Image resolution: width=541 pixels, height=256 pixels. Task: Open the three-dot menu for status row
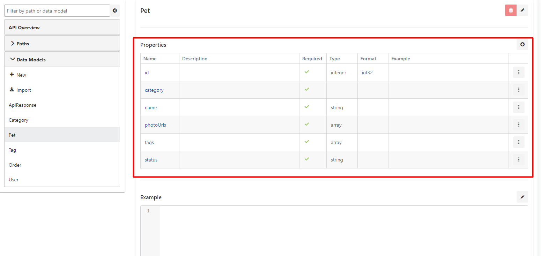(519, 160)
